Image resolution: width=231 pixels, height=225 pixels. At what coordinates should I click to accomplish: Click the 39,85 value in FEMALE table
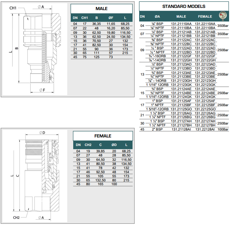(100, 151)
